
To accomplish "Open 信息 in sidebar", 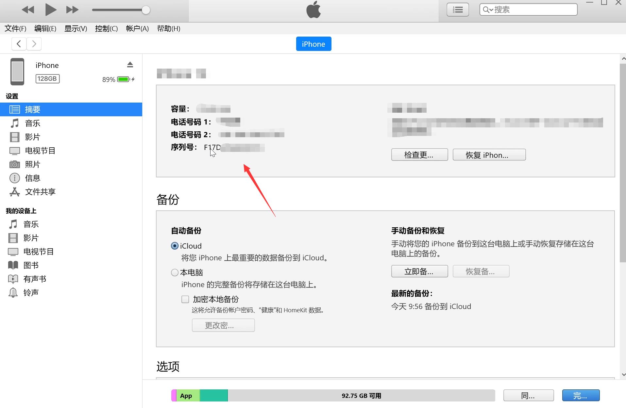I will (71, 178).
